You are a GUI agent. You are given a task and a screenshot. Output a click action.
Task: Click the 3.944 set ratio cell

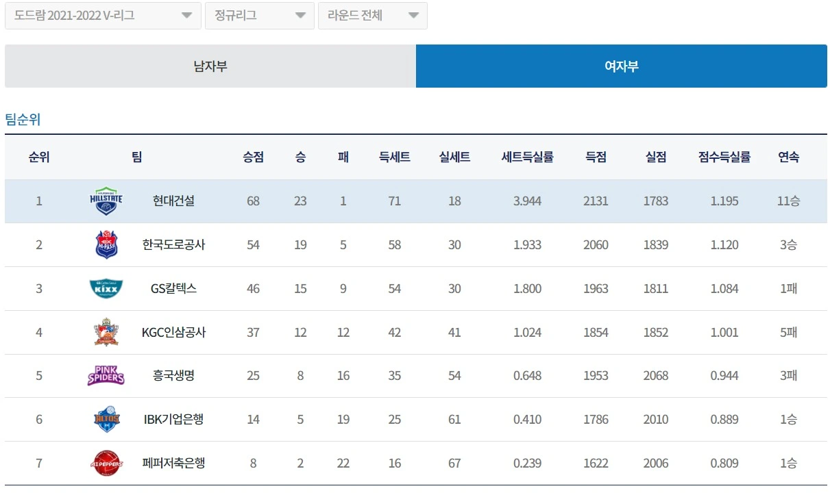tap(528, 201)
